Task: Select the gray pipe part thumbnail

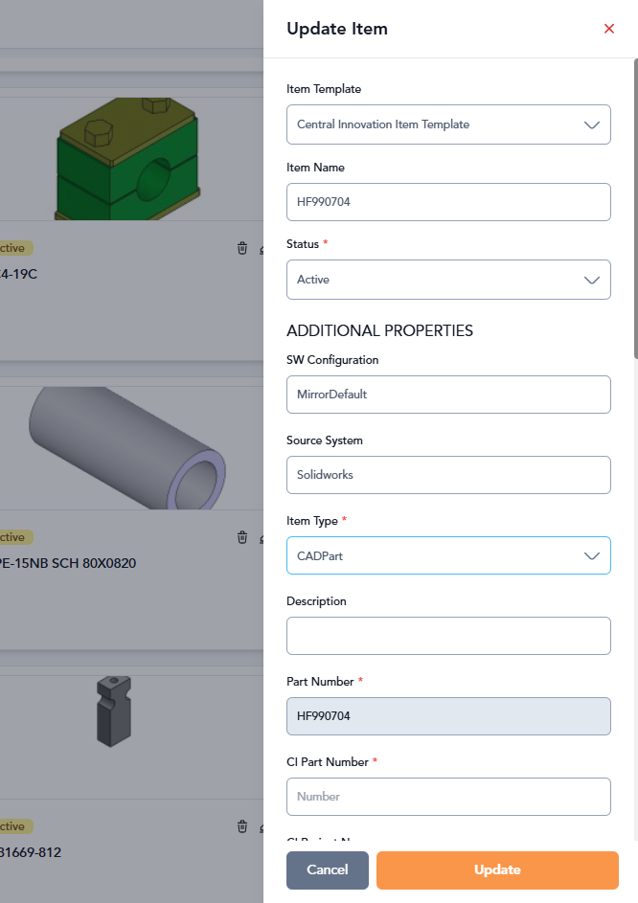Action: coord(127,448)
